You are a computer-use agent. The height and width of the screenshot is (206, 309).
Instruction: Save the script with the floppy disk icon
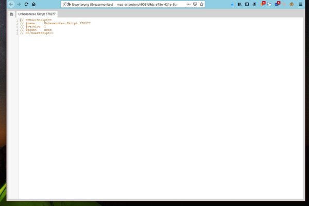[11, 14]
